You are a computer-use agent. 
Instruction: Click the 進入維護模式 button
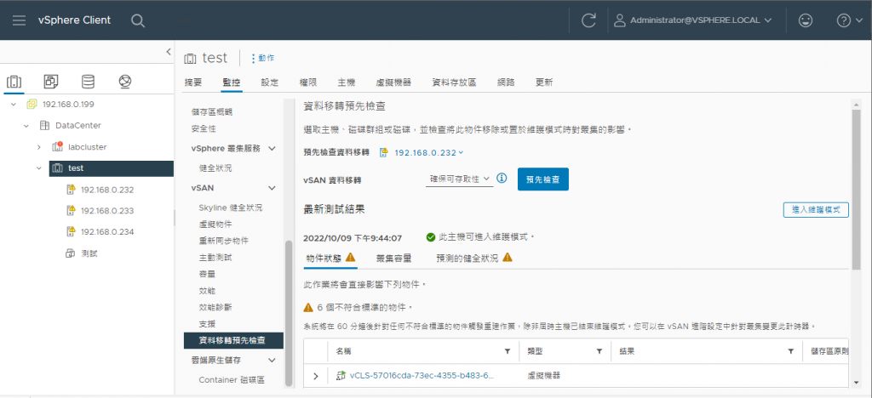coord(816,210)
